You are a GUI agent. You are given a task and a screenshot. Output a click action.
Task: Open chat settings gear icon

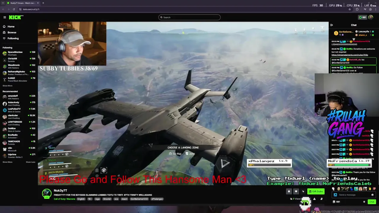(x=364, y=202)
